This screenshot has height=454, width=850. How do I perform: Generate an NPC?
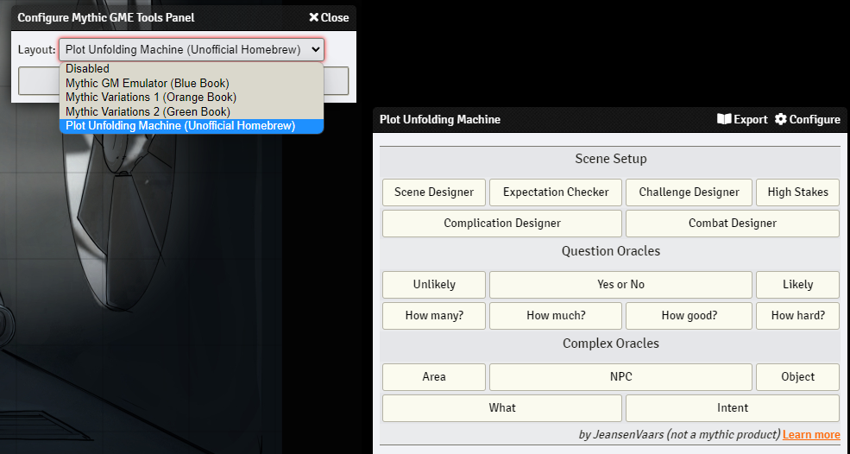620,377
